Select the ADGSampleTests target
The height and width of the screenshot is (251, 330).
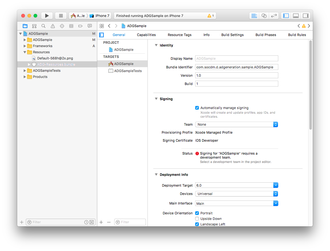(128, 71)
